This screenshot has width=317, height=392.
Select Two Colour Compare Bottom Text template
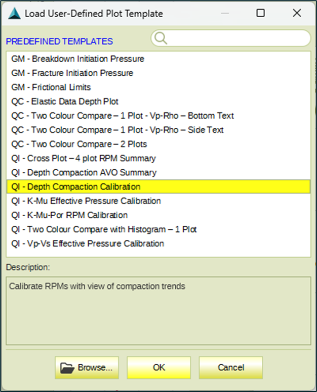coord(158,116)
